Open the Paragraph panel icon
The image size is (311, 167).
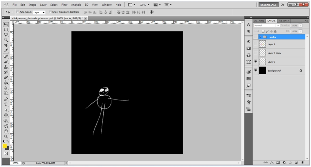(x=248, y=31)
